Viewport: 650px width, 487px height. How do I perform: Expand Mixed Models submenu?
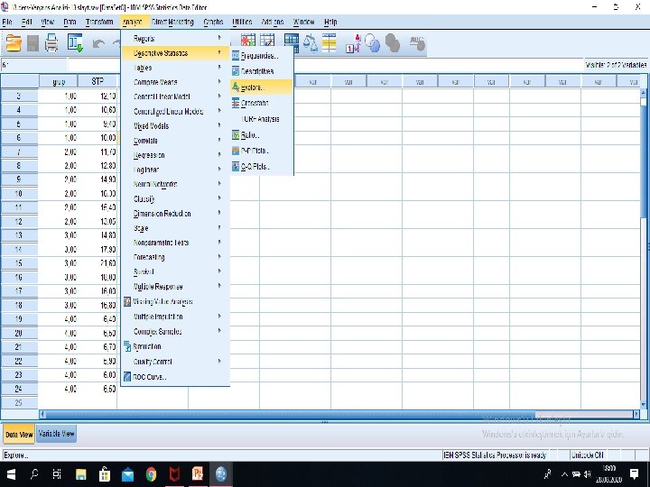pos(175,126)
